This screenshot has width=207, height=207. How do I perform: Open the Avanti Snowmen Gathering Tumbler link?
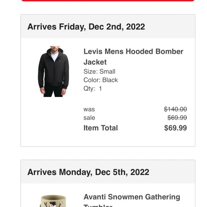(x=132, y=200)
